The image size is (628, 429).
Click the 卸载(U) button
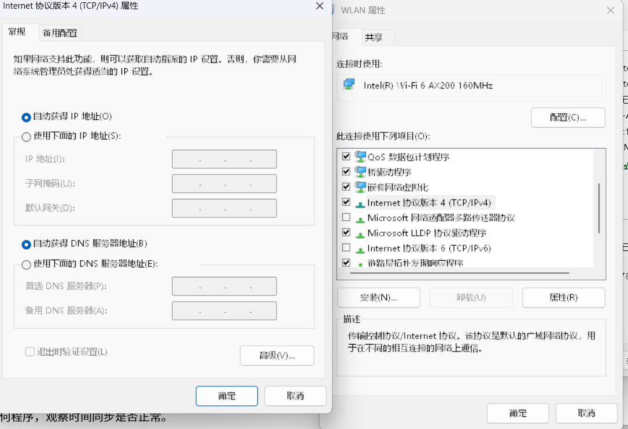[x=471, y=298]
